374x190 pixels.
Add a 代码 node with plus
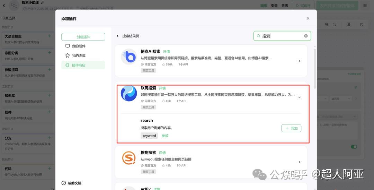[x=50, y=169]
